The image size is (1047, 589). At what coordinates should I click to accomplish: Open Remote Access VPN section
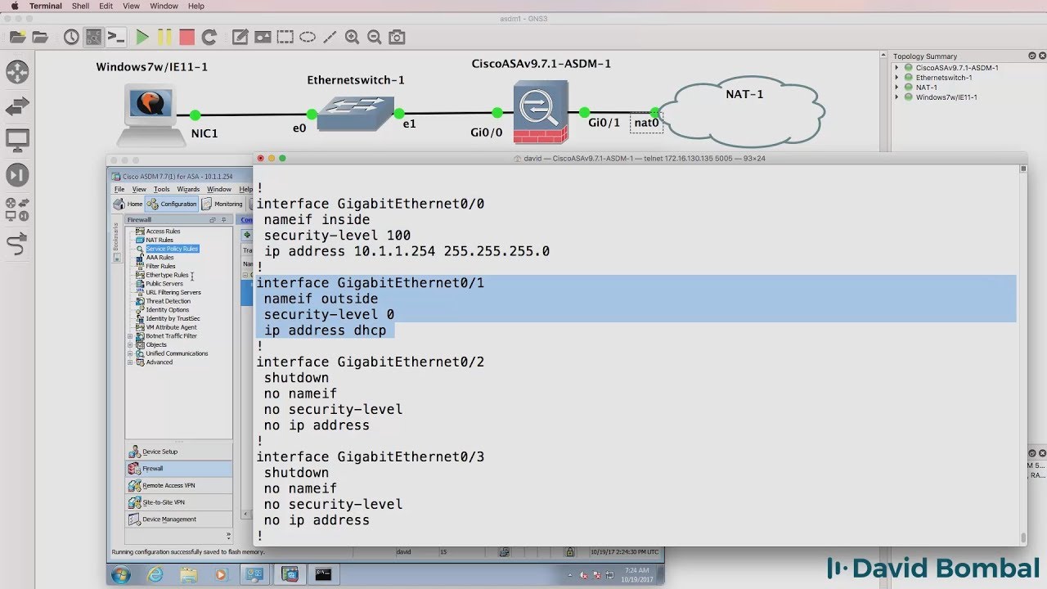click(178, 485)
